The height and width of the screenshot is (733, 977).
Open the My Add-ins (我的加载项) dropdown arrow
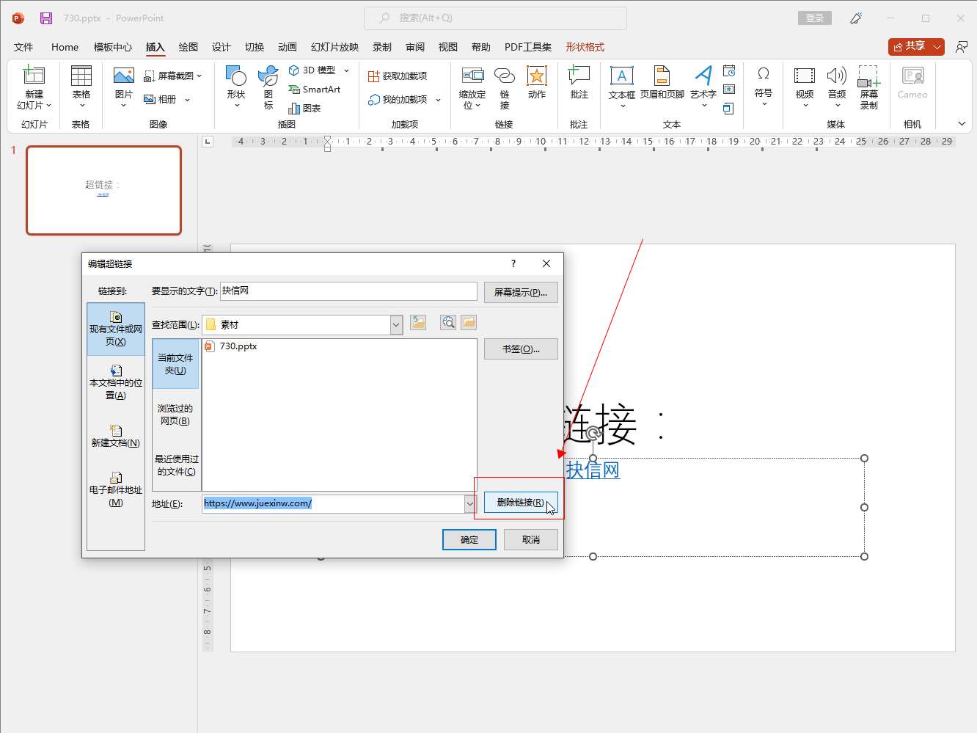coord(439,100)
